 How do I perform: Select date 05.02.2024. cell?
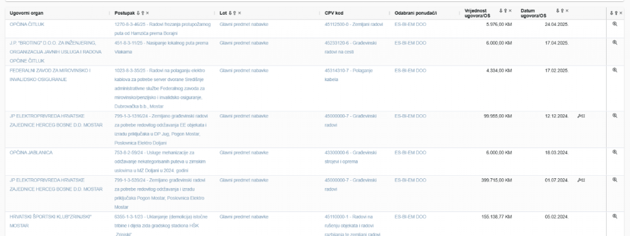coord(557,216)
